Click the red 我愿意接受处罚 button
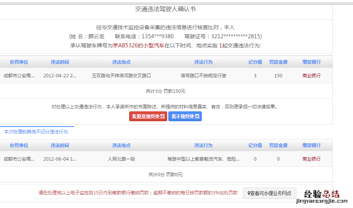 coord(148,116)
